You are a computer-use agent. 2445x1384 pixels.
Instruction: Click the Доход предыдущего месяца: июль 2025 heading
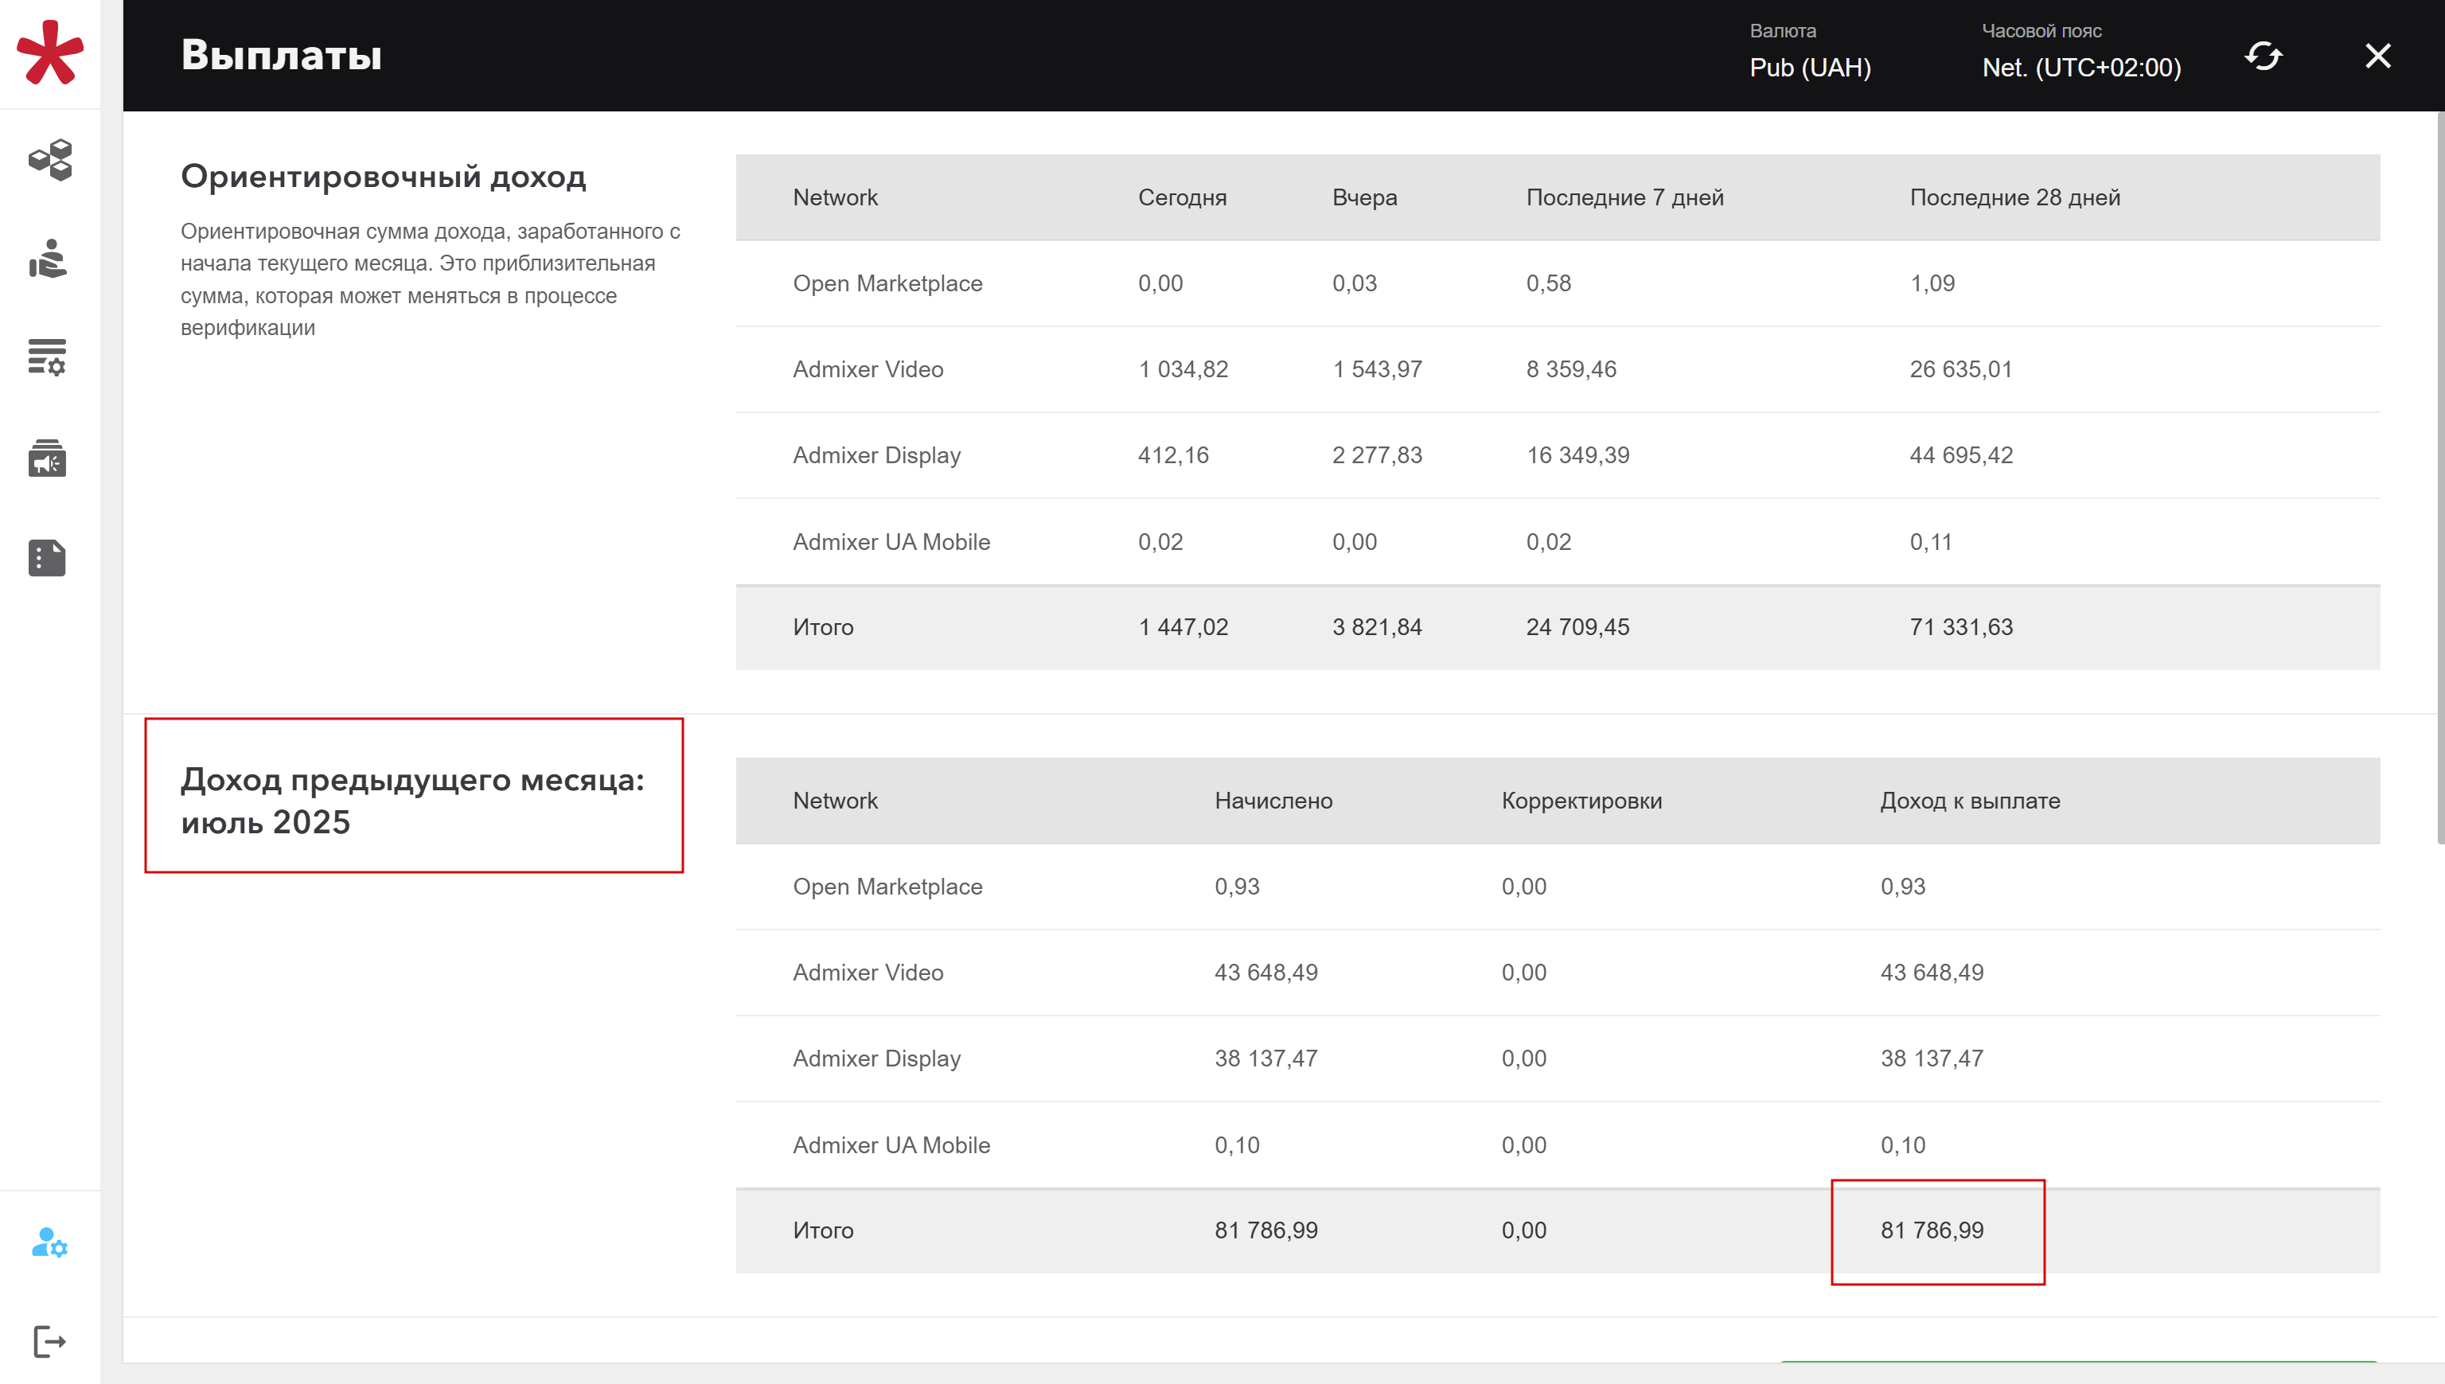coord(412,801)
